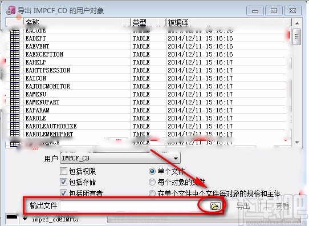
Task: Open the impcf_cd connection dropdown arrow
Action: 25,219
